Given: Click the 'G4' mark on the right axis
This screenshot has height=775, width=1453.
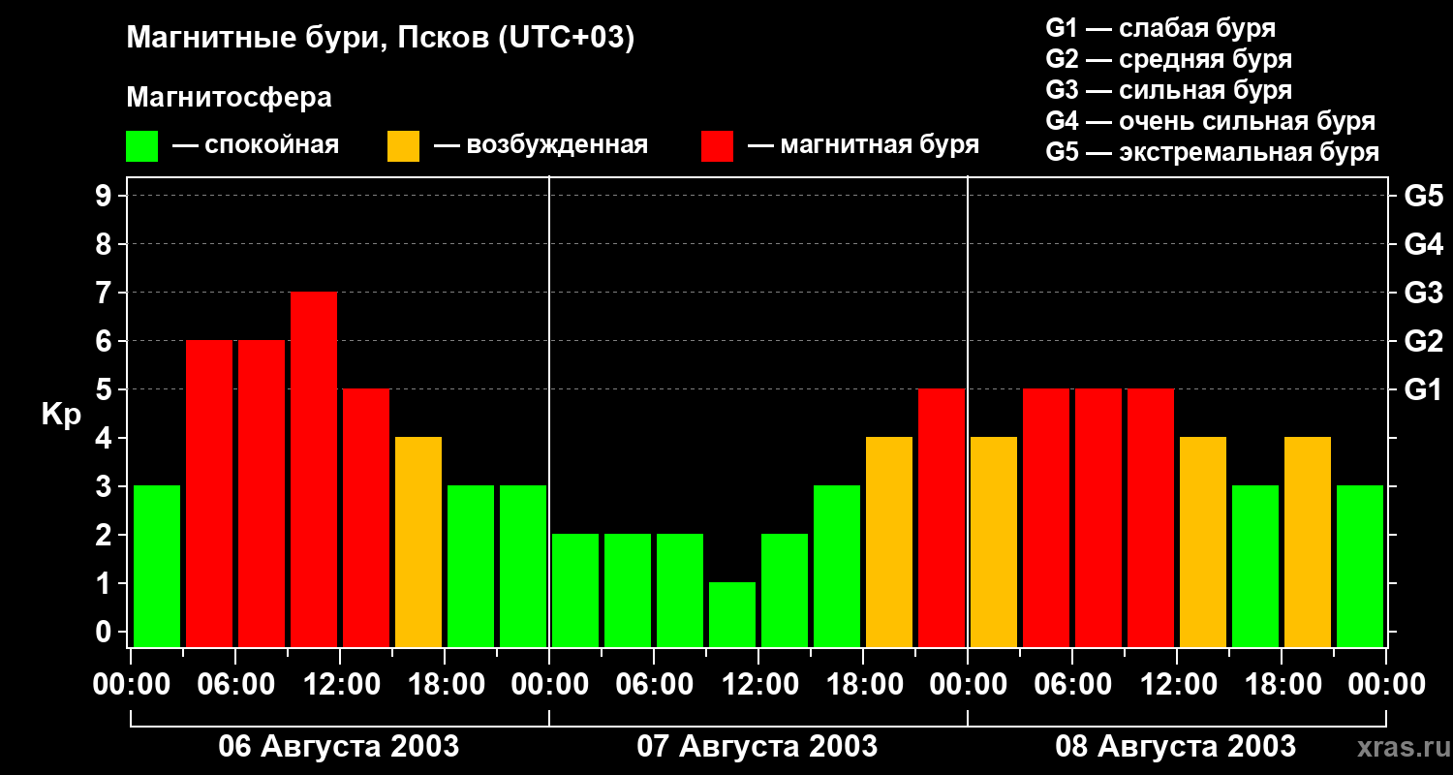Looking at the screenshot, I should [x=1424, y=244].
